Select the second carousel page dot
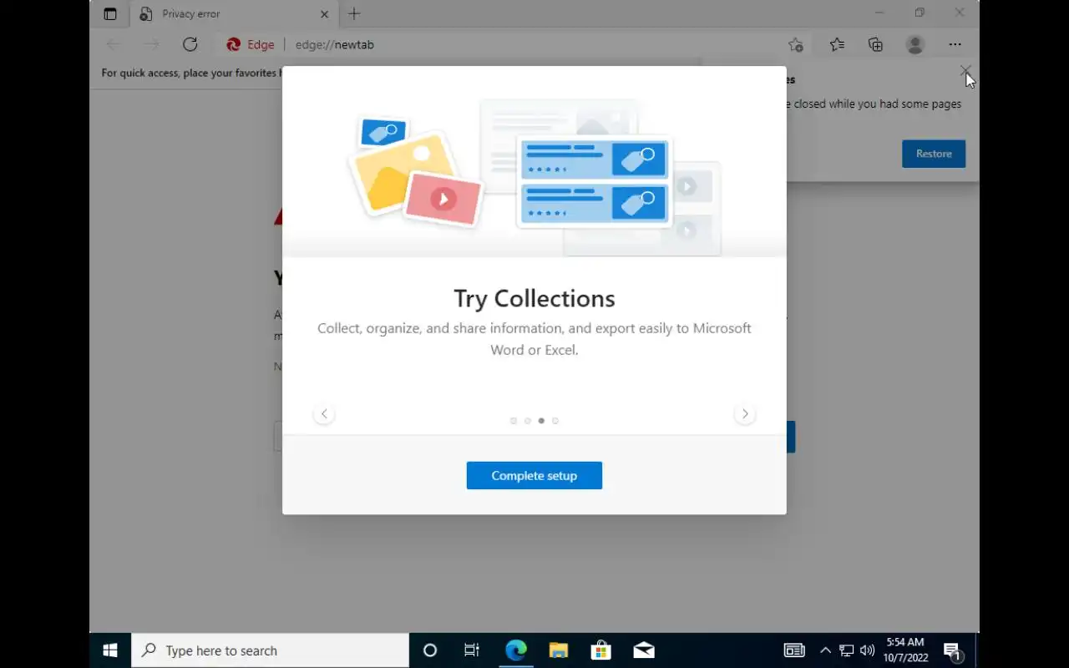This screenshot has height=668, width=1069. (527, 421)
